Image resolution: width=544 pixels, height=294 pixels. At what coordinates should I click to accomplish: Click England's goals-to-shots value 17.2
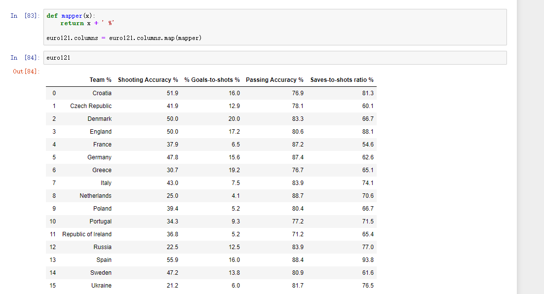click(234, 132)
